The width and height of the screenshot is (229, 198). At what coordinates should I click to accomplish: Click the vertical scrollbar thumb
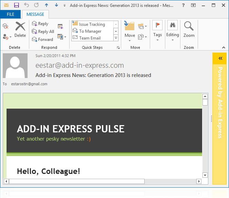[x=205, y=102]
